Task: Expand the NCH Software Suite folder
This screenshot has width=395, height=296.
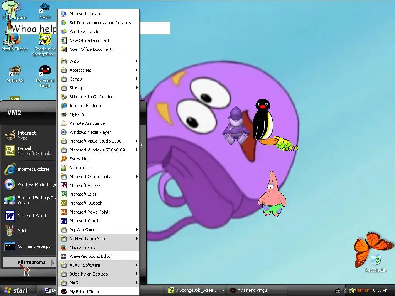Action: [99, 238]
